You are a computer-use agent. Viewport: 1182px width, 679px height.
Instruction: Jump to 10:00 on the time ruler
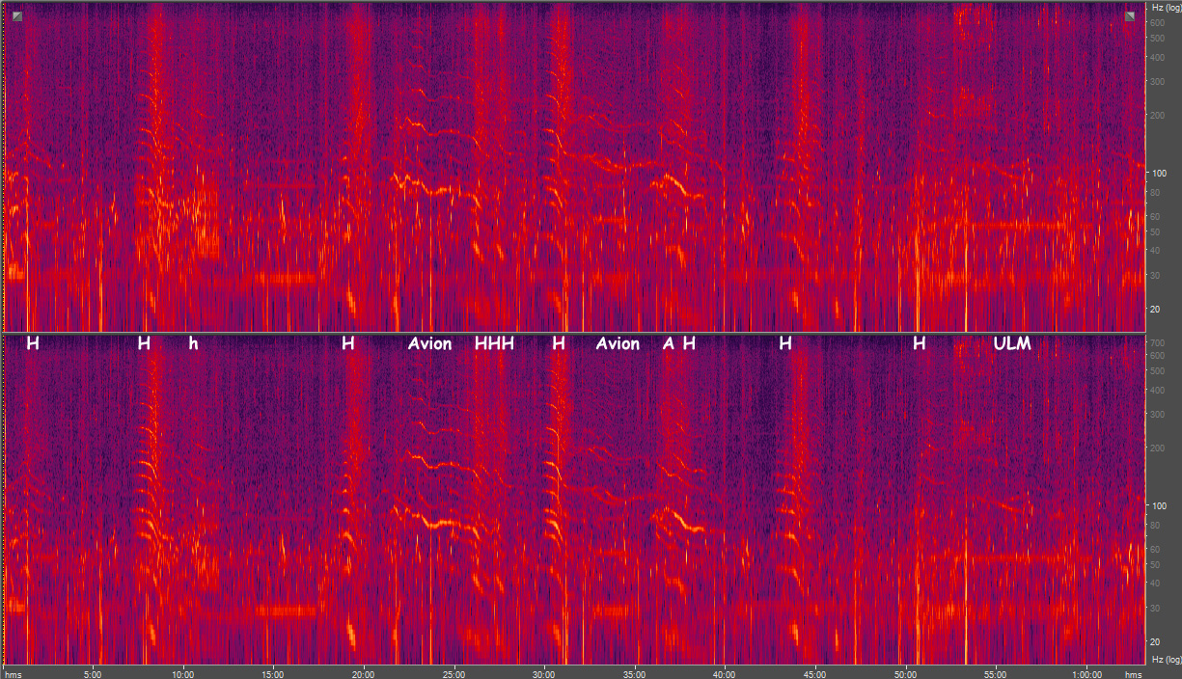[x=183, y=673]
